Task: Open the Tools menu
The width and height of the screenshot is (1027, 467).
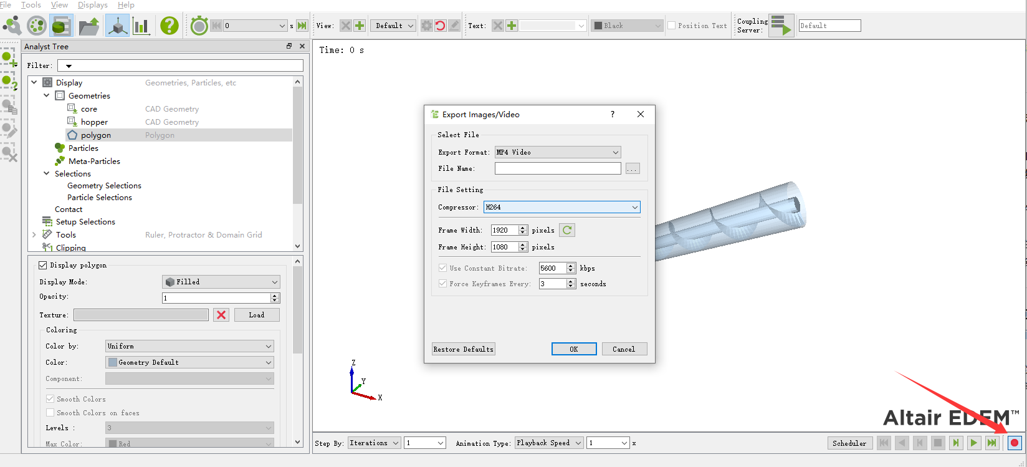Action: click(x=31, y=5)
